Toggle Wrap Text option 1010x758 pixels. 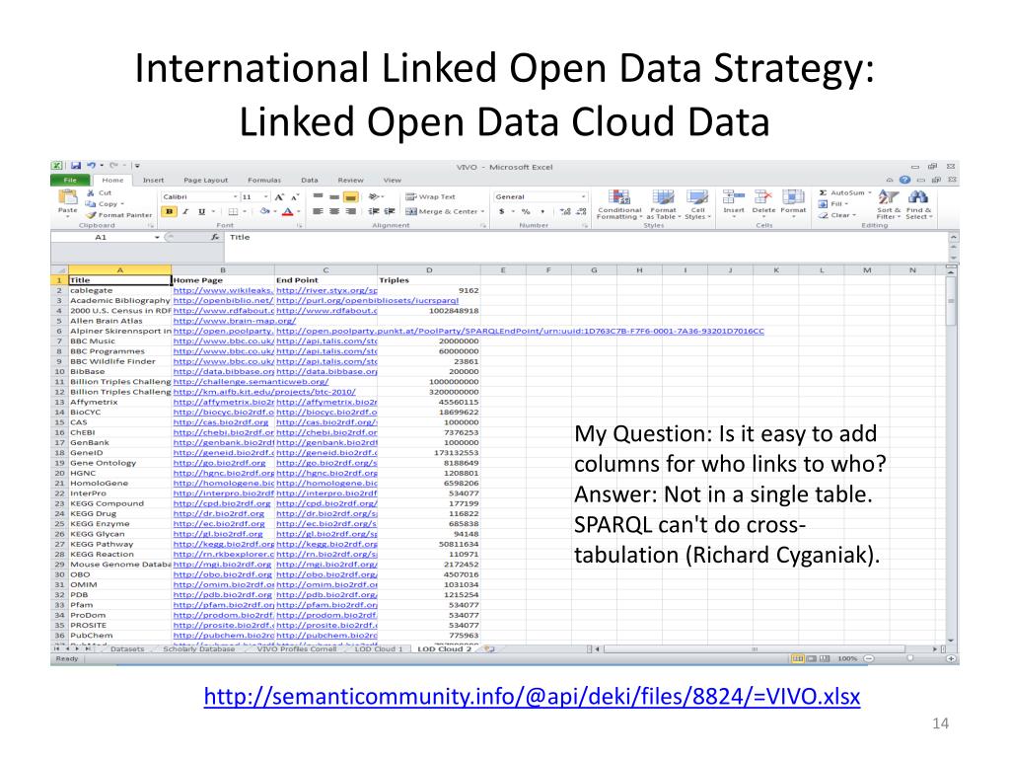(x=430, y=196)
